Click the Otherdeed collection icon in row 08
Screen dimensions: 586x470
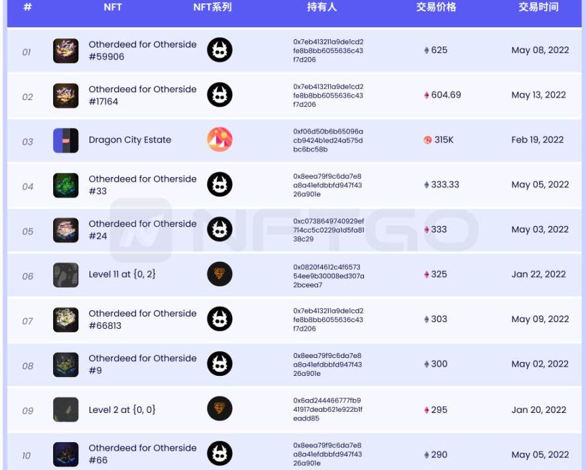(219, 364)
